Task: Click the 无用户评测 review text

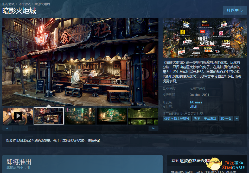Action: 197,88
